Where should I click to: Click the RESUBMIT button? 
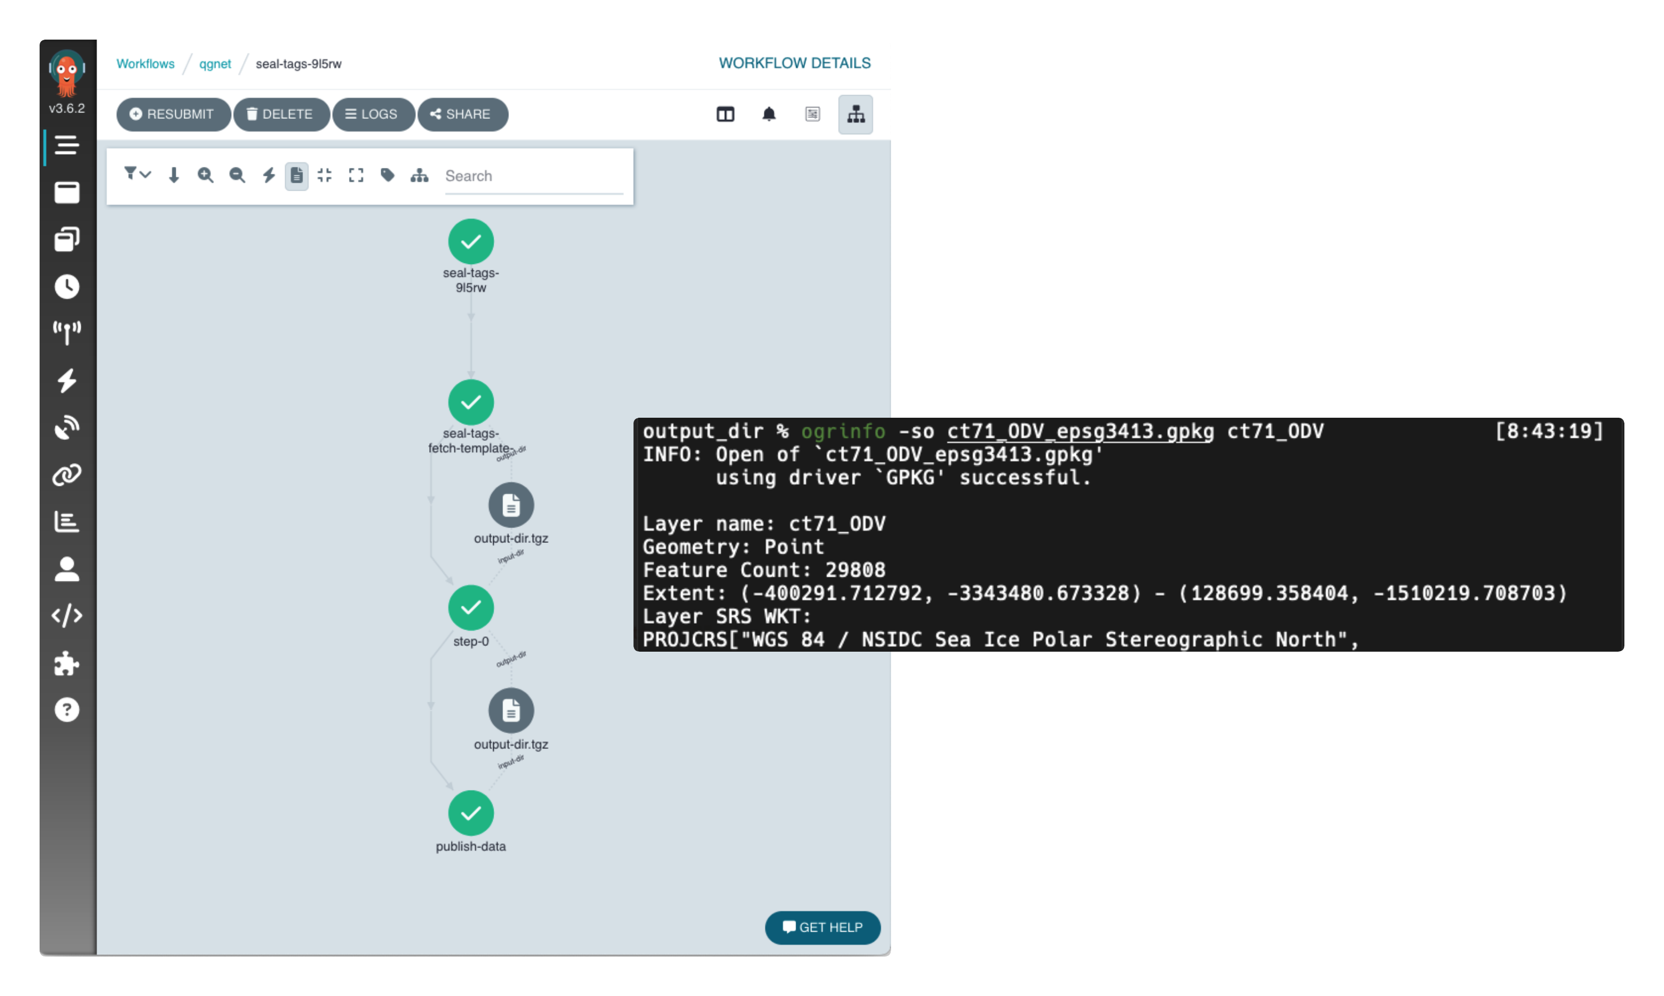click(173, 114)
